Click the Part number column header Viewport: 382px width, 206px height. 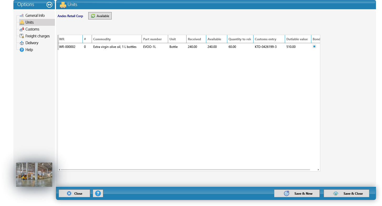(x=155, y=39)
